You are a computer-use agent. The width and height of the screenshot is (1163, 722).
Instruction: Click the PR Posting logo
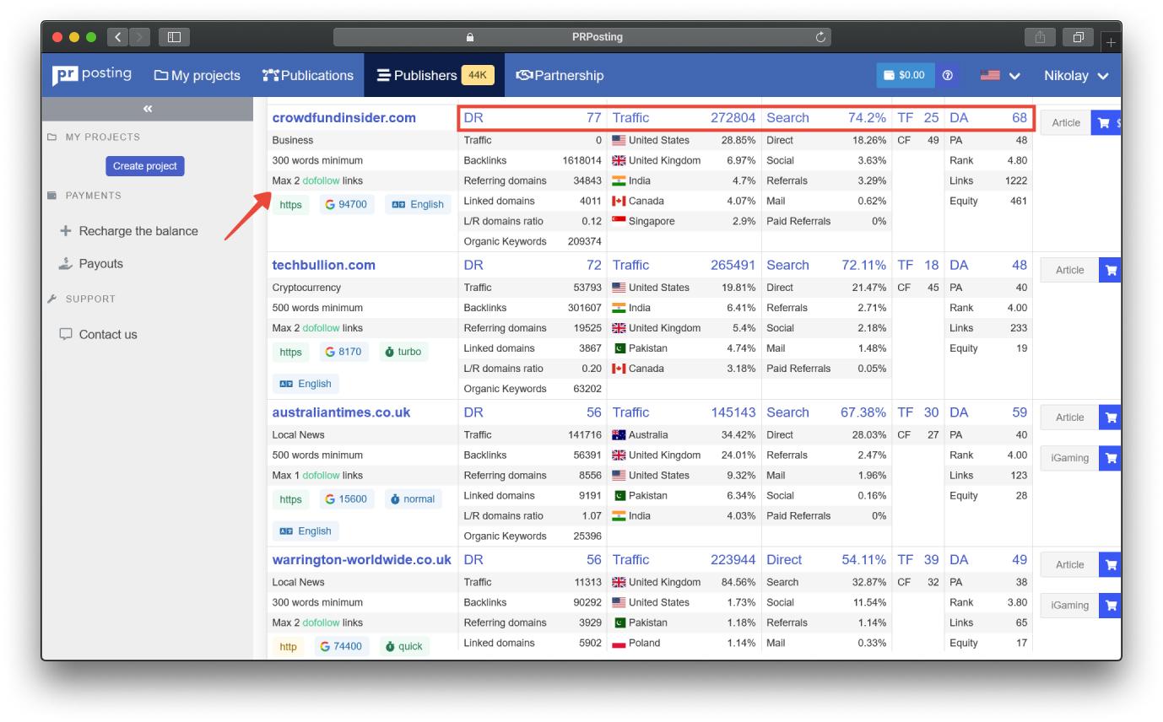click(92, 75)
